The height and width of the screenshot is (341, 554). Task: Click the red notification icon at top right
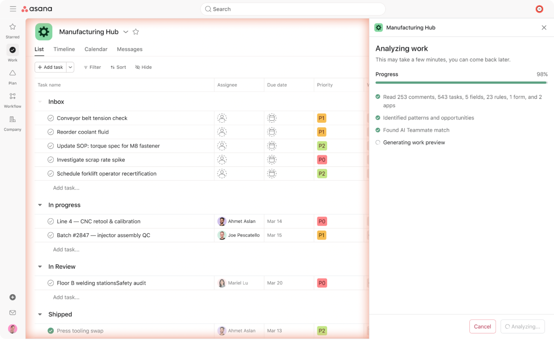539,9
